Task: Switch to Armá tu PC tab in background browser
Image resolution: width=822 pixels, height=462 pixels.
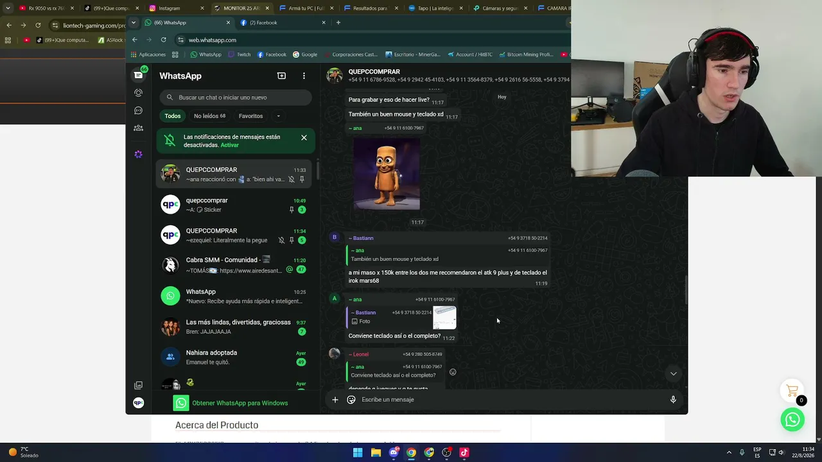Action: pyautogui.click(x=306, y=8)
